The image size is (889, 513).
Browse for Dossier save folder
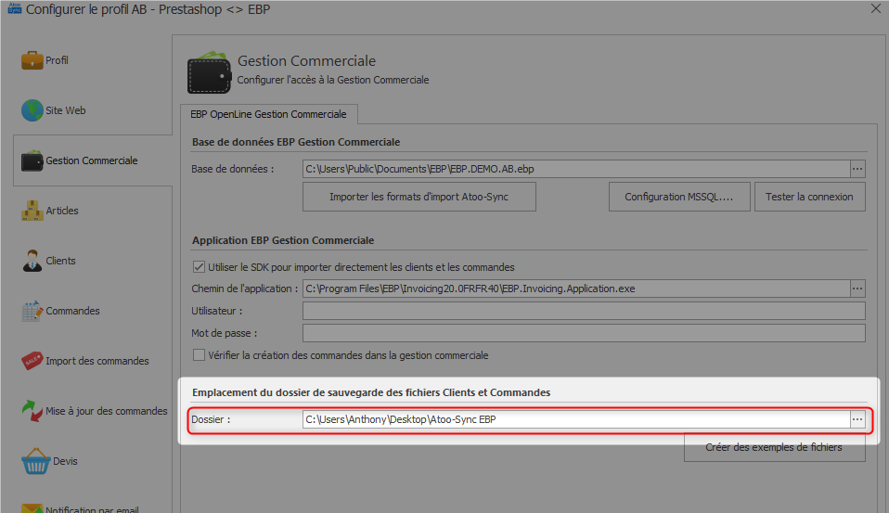[857, 419]
